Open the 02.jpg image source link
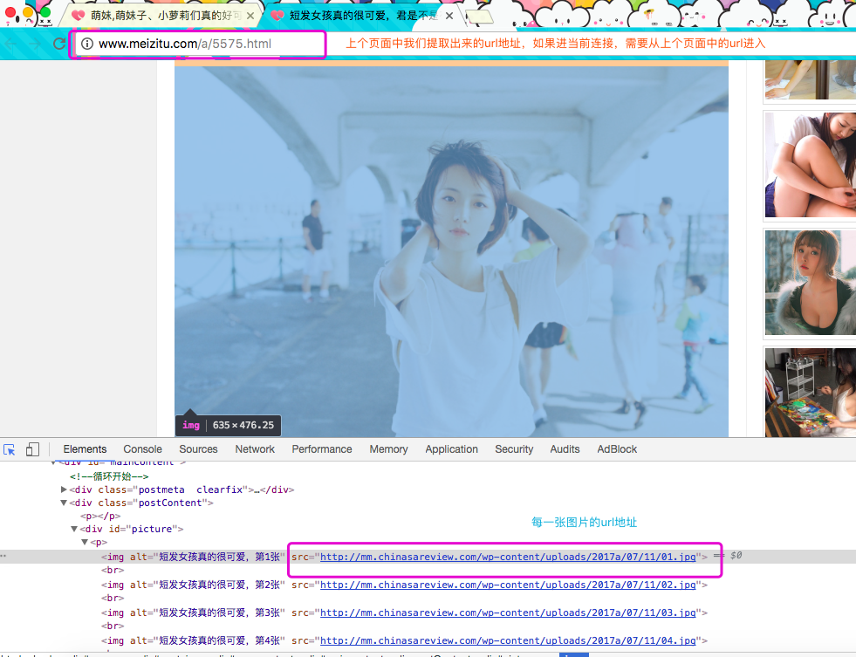The image size is (856, 657). pyautogui.click(x=508, y=585)
